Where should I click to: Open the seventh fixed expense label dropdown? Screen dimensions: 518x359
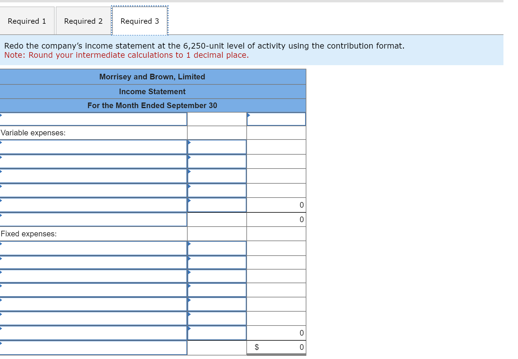click(94, 333)
